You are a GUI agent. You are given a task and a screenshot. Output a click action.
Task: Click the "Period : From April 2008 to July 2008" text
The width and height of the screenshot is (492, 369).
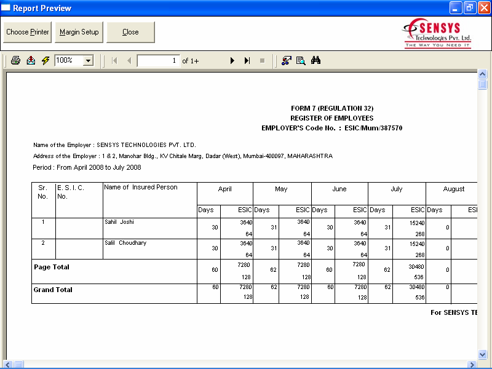tap(87, 167)
